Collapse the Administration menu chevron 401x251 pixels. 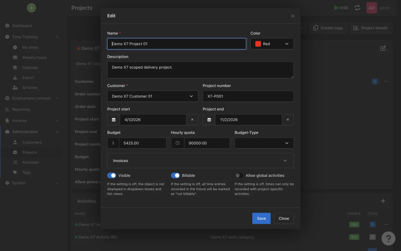pyautogui.click(x=57, y=132)
